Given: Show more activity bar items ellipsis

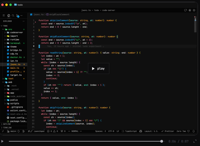Looking at the screenshot, I should [22, 16].
